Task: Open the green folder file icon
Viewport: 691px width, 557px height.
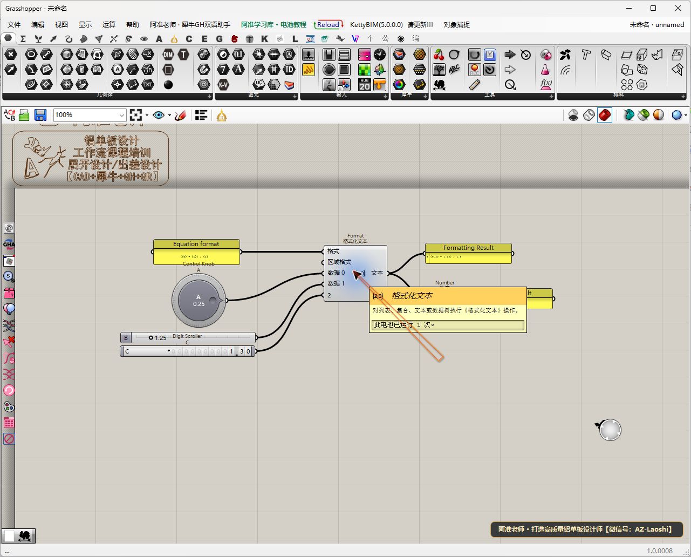Action: pyautogui.click(x=24, y=115)
